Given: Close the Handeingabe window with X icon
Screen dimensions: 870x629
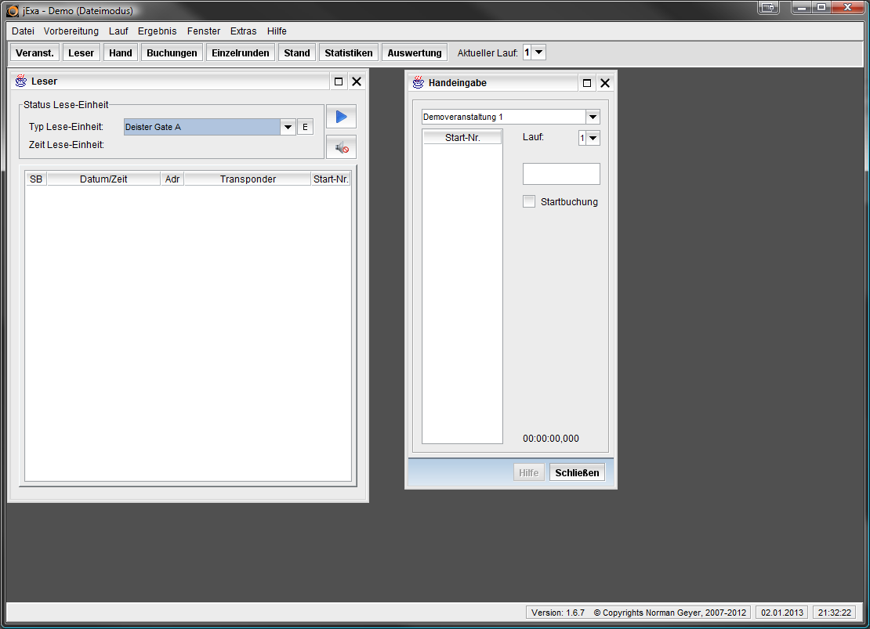Looking at the screenshot, I should [605, 83].
